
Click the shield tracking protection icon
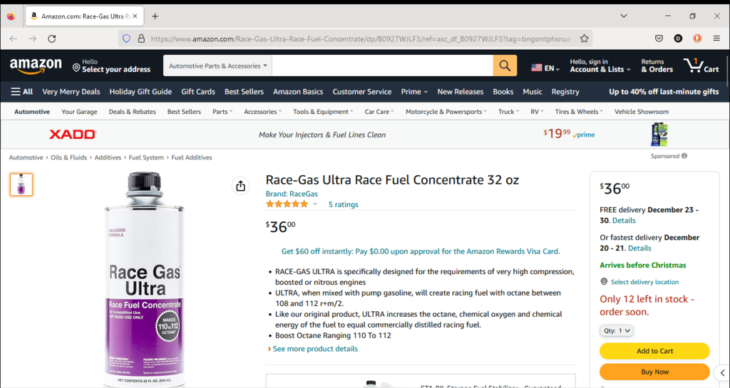point(127,38)
